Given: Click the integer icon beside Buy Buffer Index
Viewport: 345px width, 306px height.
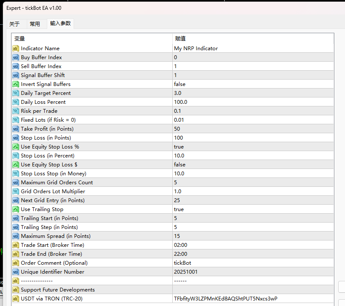Looking at the screenshot, I should [x=15, y=57].
